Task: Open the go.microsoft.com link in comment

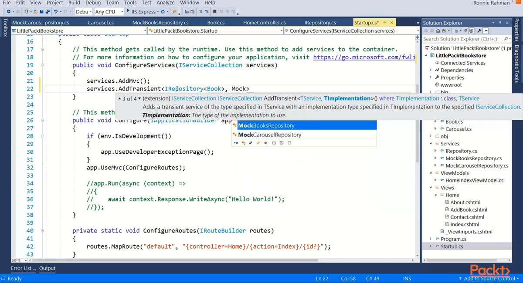Action: [364, 57]
